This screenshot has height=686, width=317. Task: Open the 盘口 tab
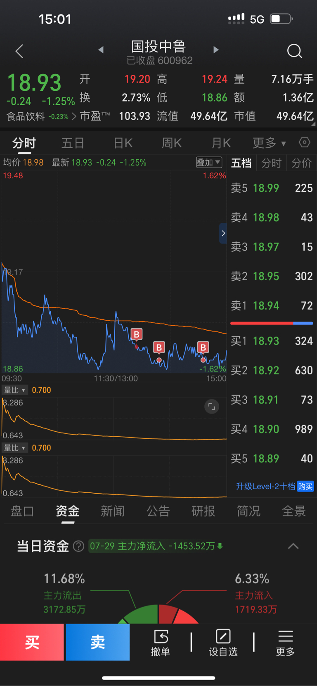(22, 511)
